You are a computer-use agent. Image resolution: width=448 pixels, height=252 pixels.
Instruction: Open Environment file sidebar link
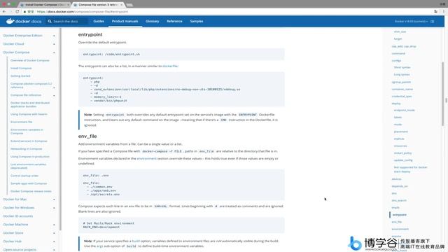coord(22,122)
